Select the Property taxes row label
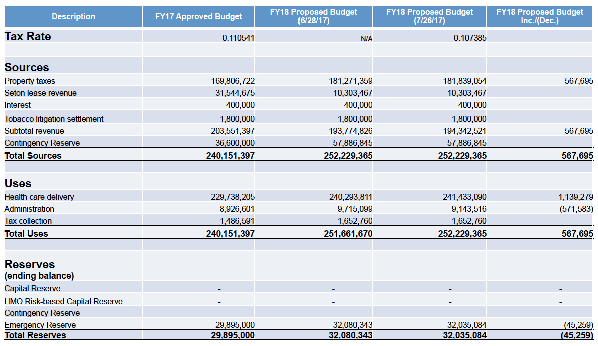The image size is (598, 346). [x=30, y=81]
